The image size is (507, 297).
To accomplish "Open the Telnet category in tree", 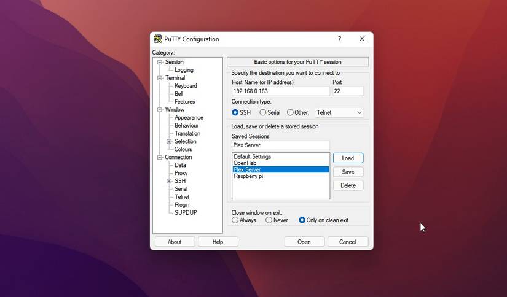I will (182, 197).
